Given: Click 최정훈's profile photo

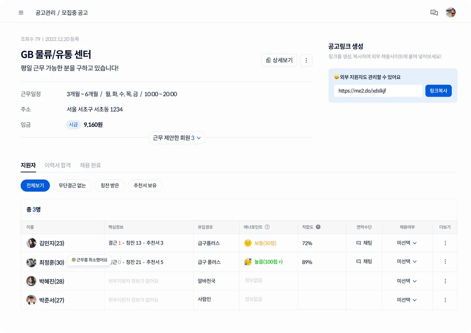Looking at the screenshot, I should (31, 262).
